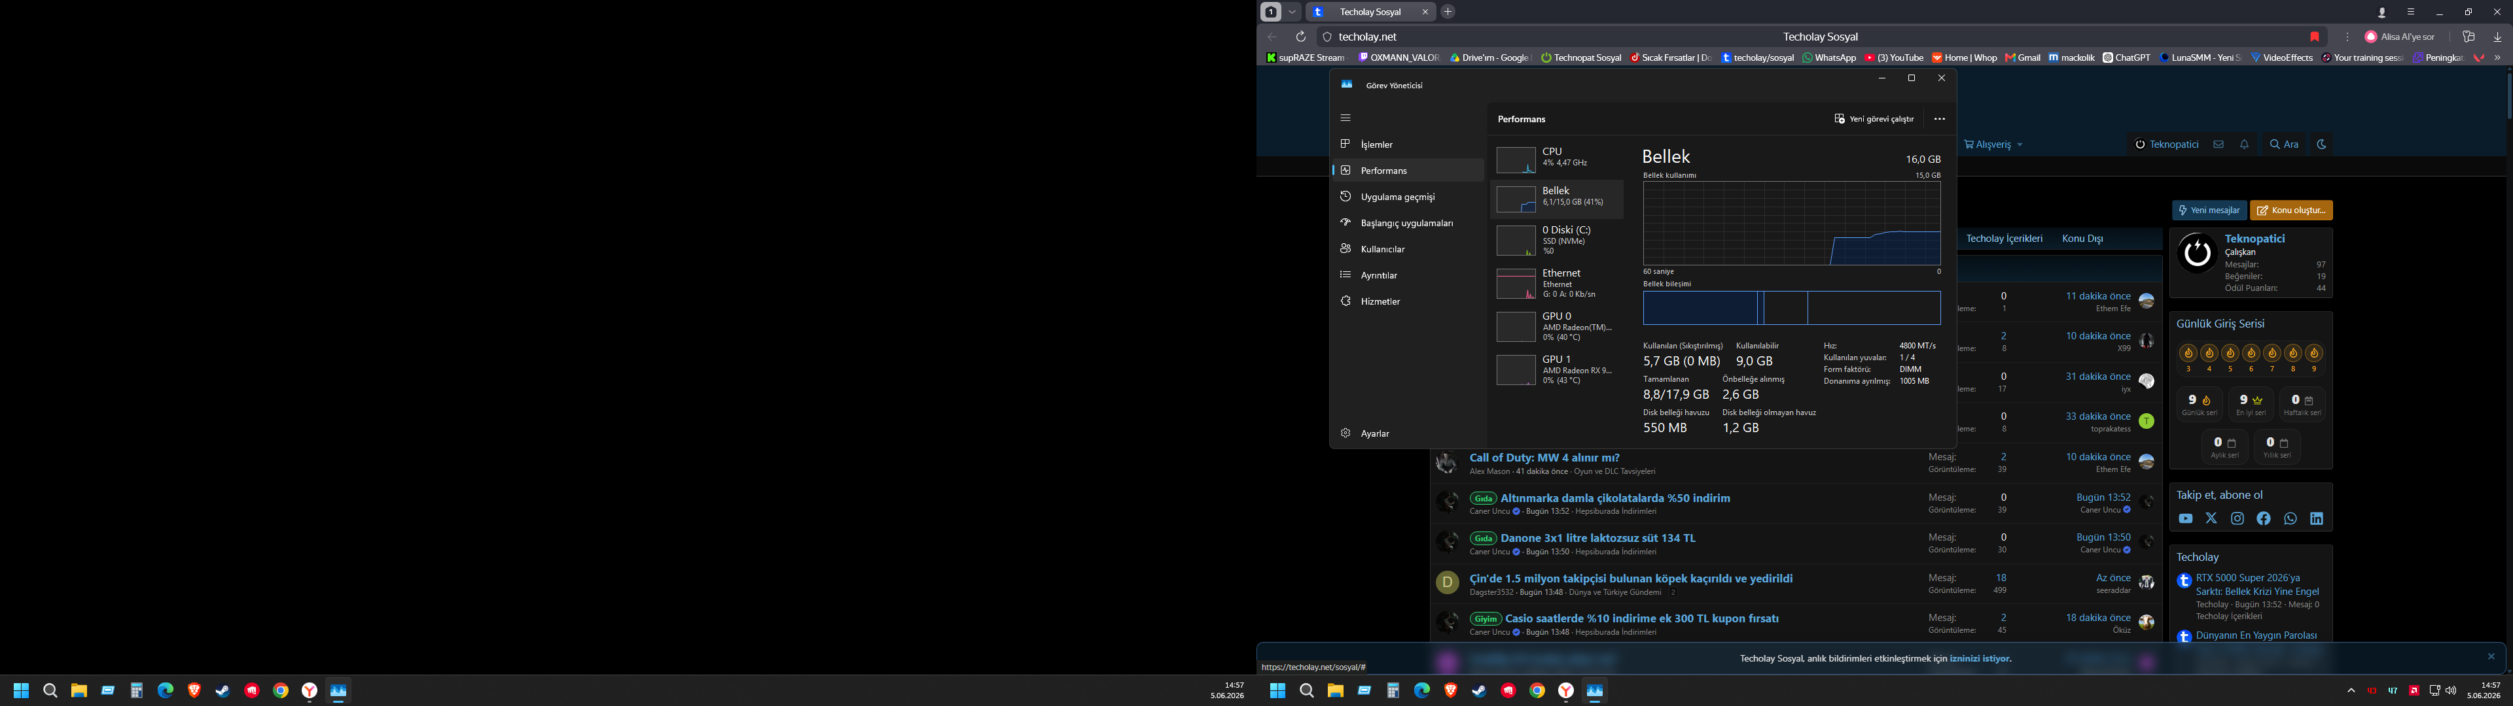Viewport: 2513px width, 706px height.
Task: Open Gmail bookmark in bookmarks bar
Action: [x=2022, y=58]
